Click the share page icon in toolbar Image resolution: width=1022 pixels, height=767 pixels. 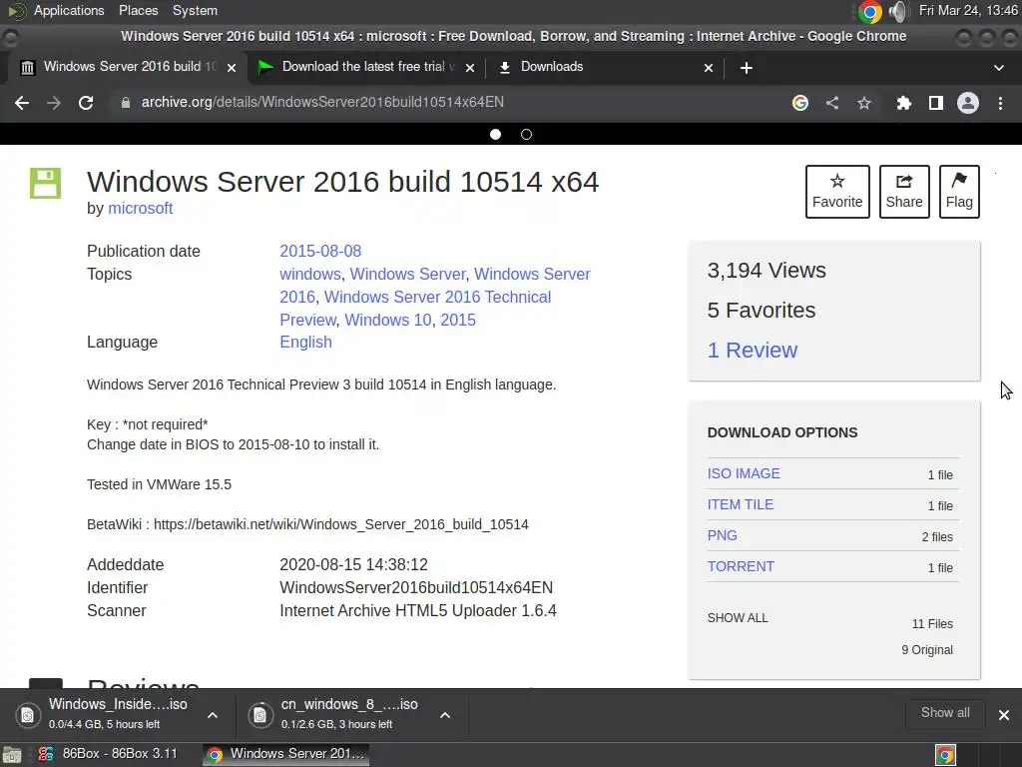click(832, 103)
